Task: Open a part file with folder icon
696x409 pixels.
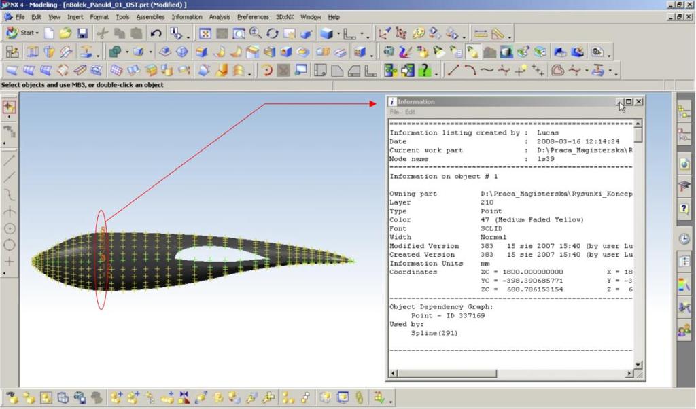Action: tap(66, 33)
